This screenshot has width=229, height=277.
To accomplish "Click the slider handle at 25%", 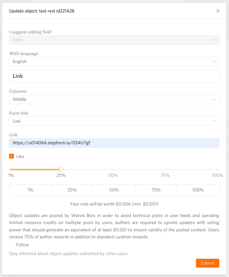I will pos(61,170).
